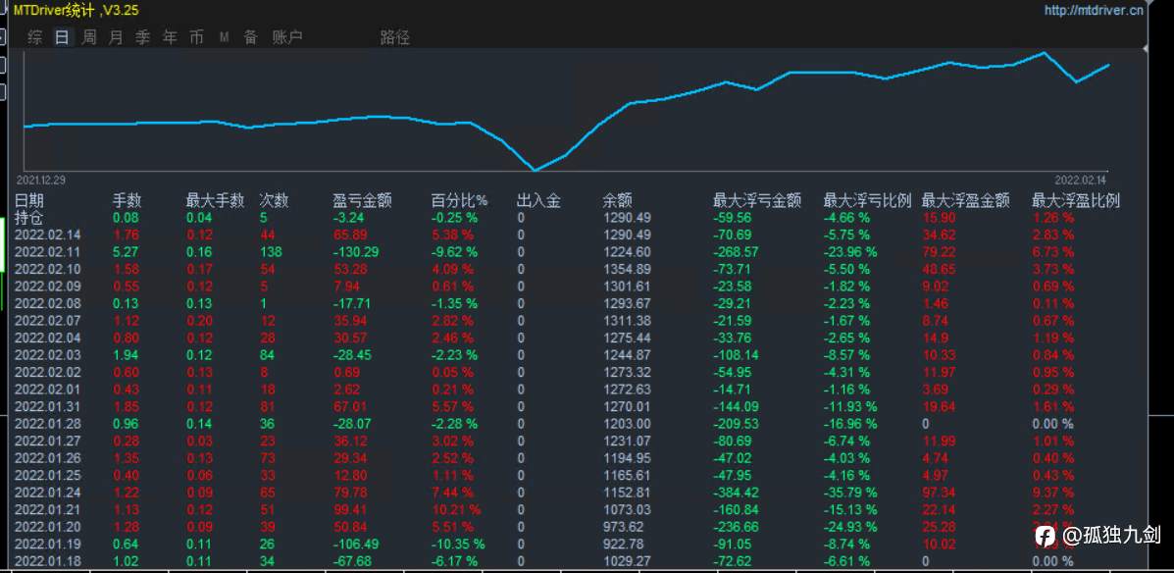Select the 2022.02.09 row date
The width and height of the screenshot is (1174, 573).
(x=46, y=286)
